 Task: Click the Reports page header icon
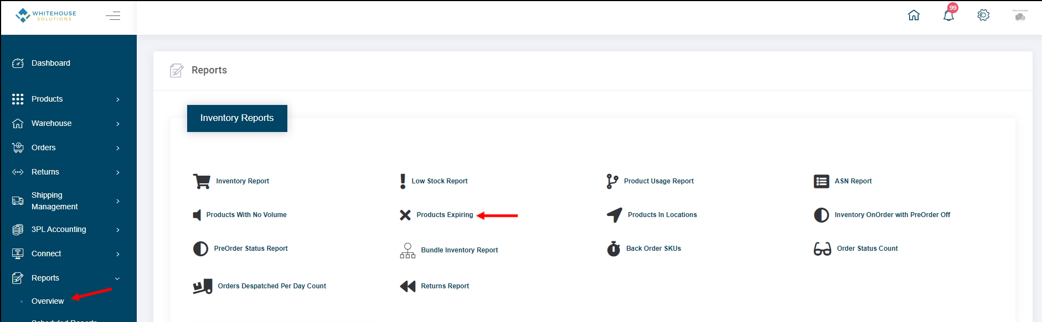tap(177, 70)
